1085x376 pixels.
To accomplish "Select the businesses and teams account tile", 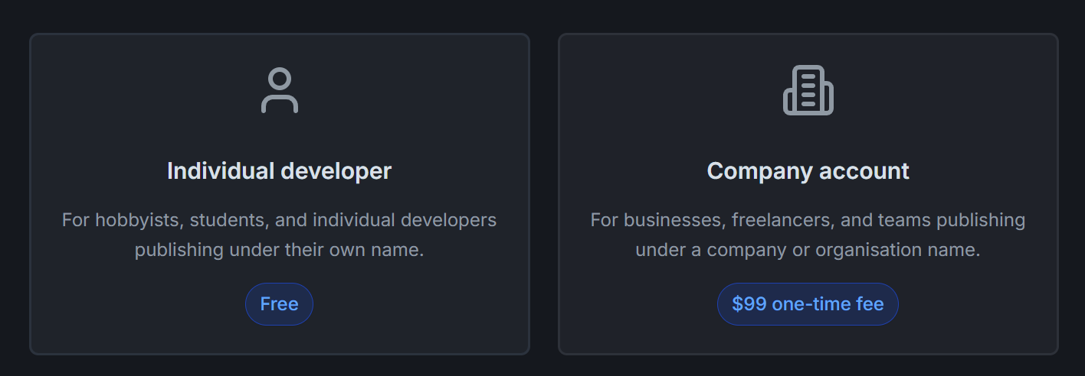I will click(x=808, y=194).
